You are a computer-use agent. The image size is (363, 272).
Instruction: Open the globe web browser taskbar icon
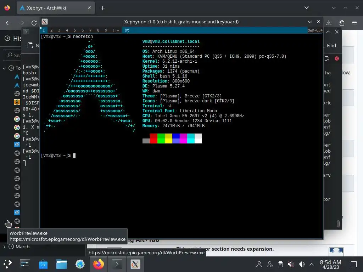click(x=80, y=264)
